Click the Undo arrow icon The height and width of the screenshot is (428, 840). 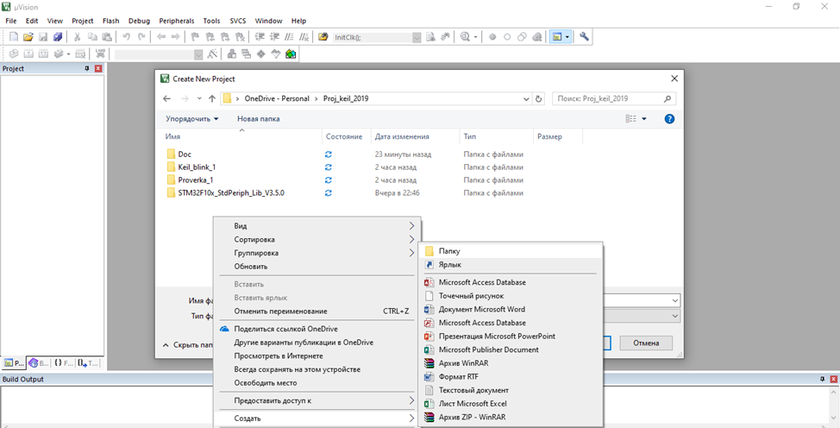[127, 37]
